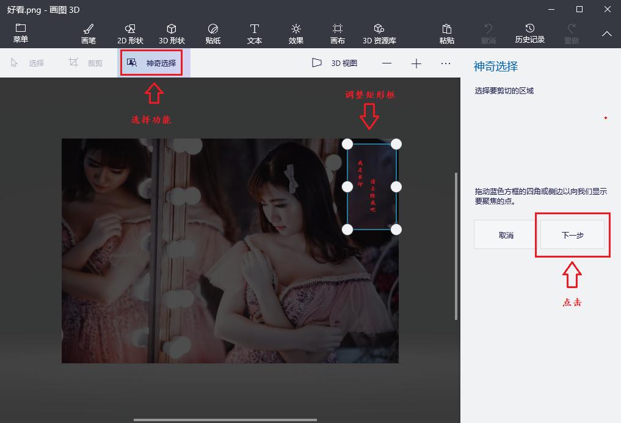Click the more options ellipsis
This screenshot has width=621, height=423.
(x=446, y=63)
